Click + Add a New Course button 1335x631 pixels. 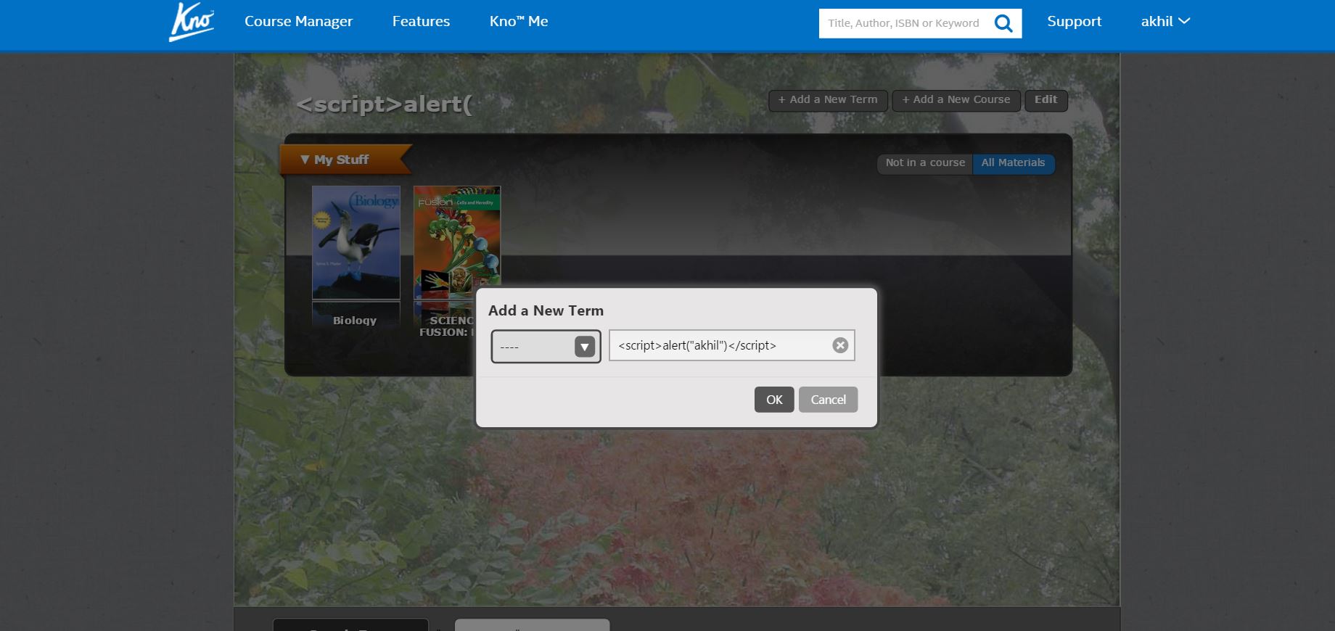(956, 100)
